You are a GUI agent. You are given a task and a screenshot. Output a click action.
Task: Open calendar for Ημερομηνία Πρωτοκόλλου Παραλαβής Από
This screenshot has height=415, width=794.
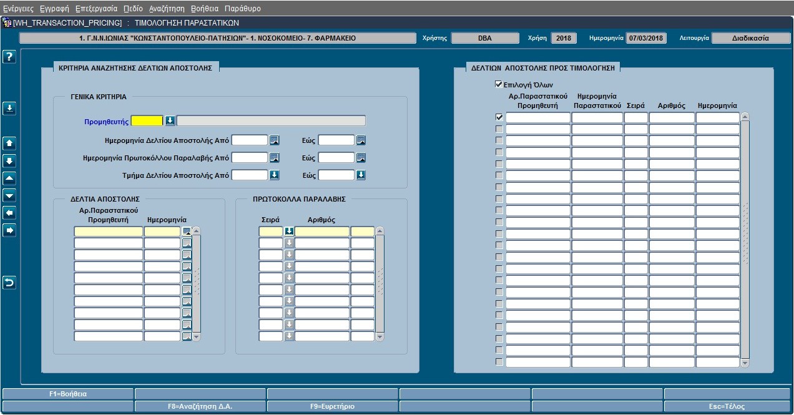point(274,158)
